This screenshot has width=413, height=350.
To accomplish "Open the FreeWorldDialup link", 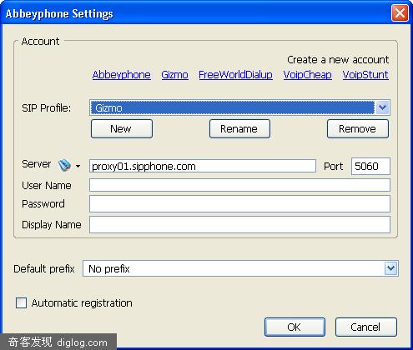I will click(235, 75).
